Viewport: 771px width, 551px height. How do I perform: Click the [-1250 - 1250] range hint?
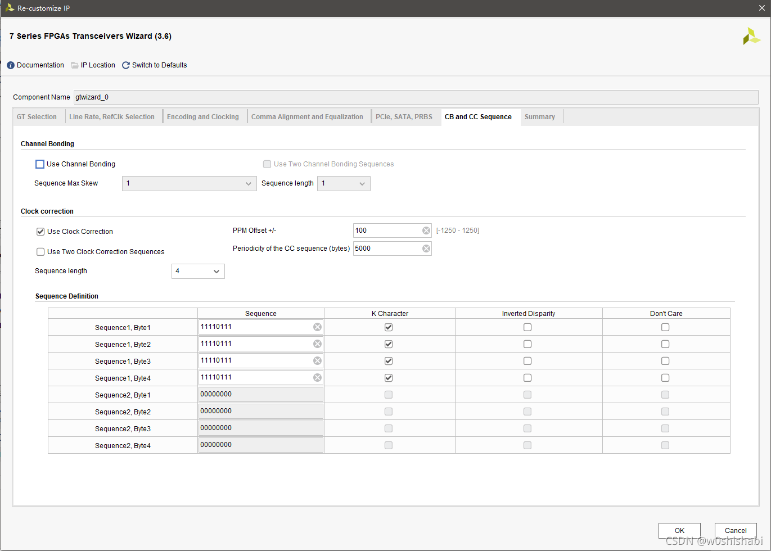pos(458,231)
